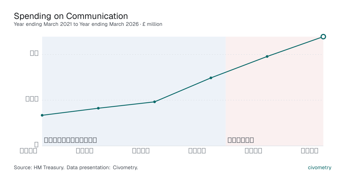Image resolution: width=346 pixels, height=181 pixels.
Task: Click the hollow circle endpoint marker
Action: tap(323, 36)
